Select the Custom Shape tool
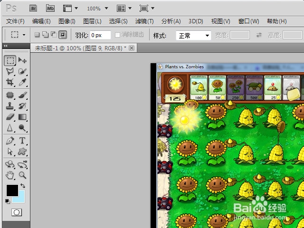Image resolution: width=304 pixels, height=228 pixels. 22,152
